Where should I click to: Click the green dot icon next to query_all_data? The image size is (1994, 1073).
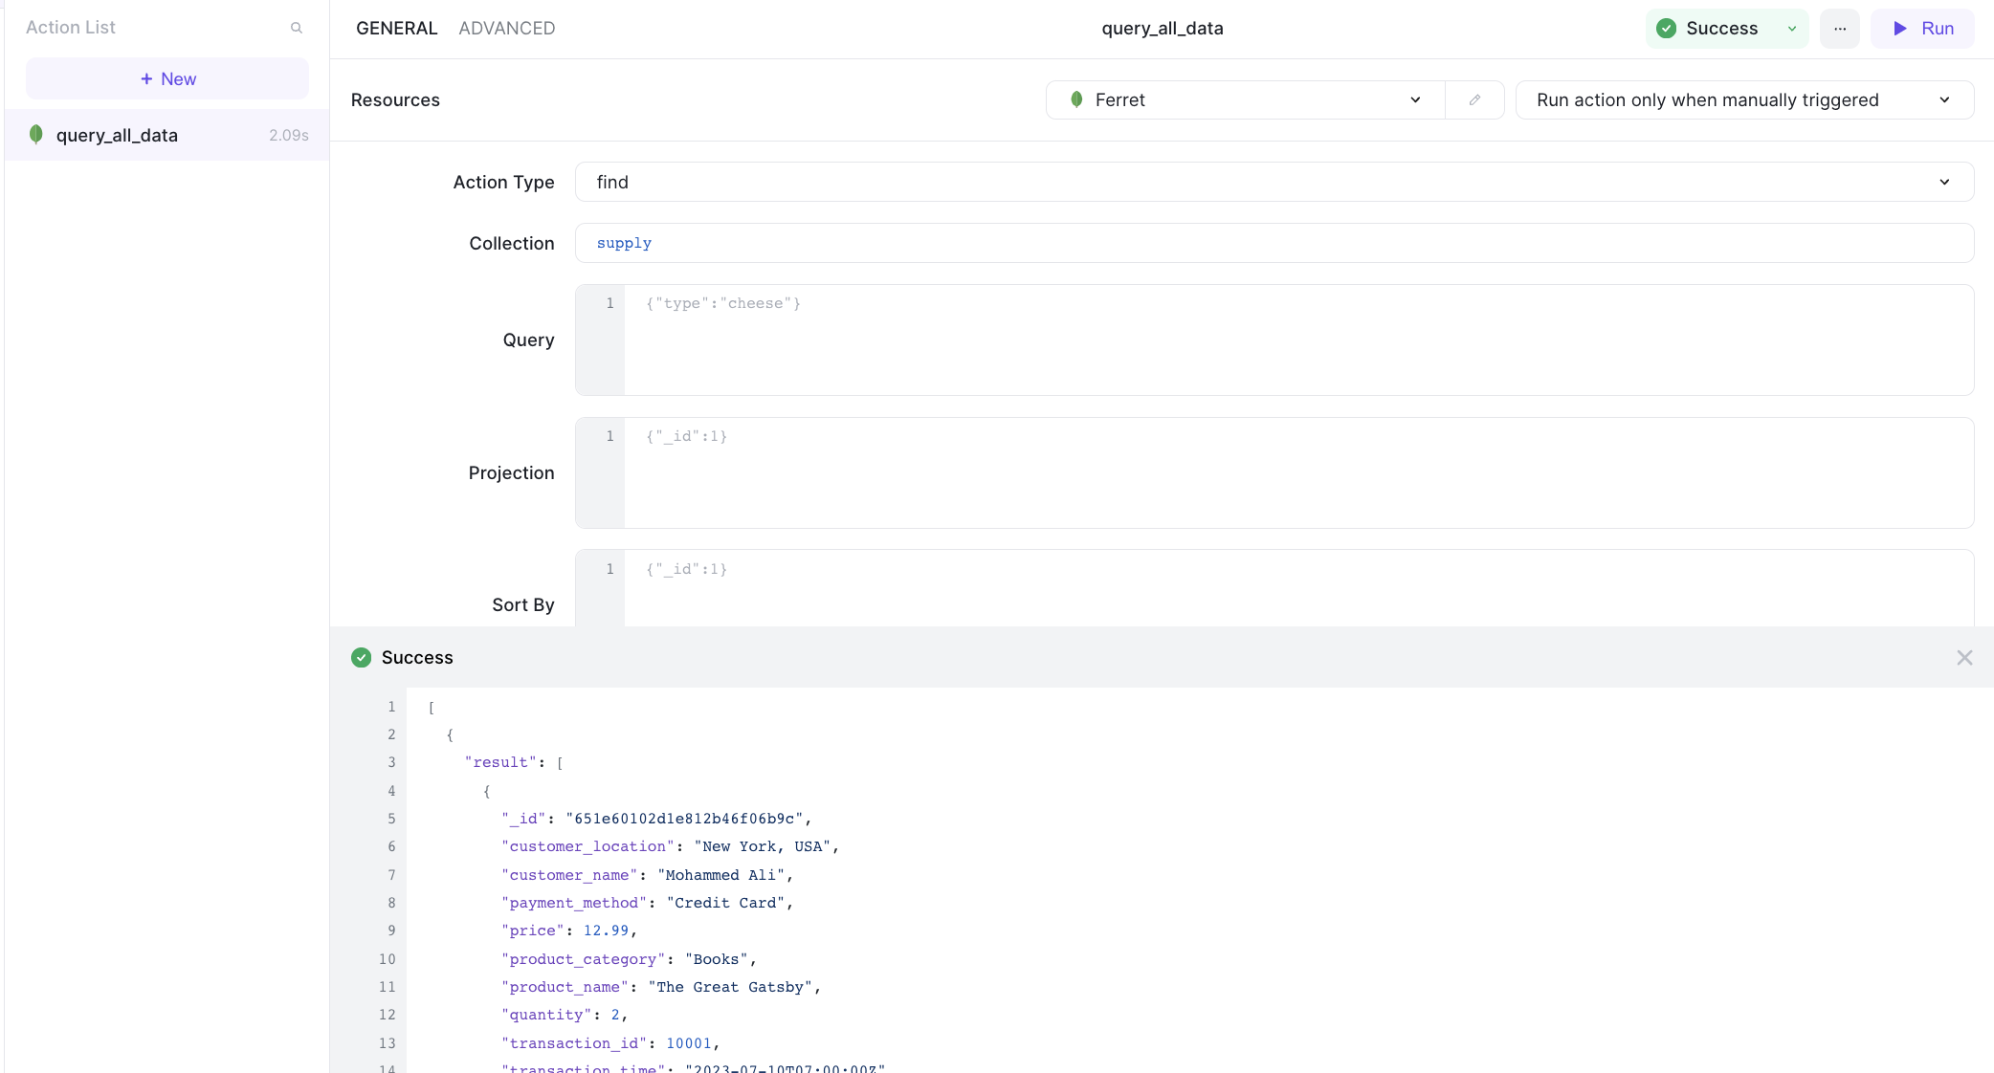tap(35, 134)
